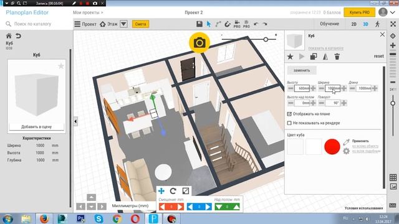Viewport: 399px width, 224px height.
Task: Select the move tool cross icon
Action: 161,191
